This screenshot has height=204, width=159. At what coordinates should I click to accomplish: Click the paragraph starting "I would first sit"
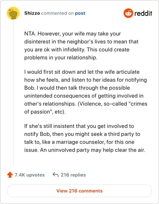click(86, 92)
